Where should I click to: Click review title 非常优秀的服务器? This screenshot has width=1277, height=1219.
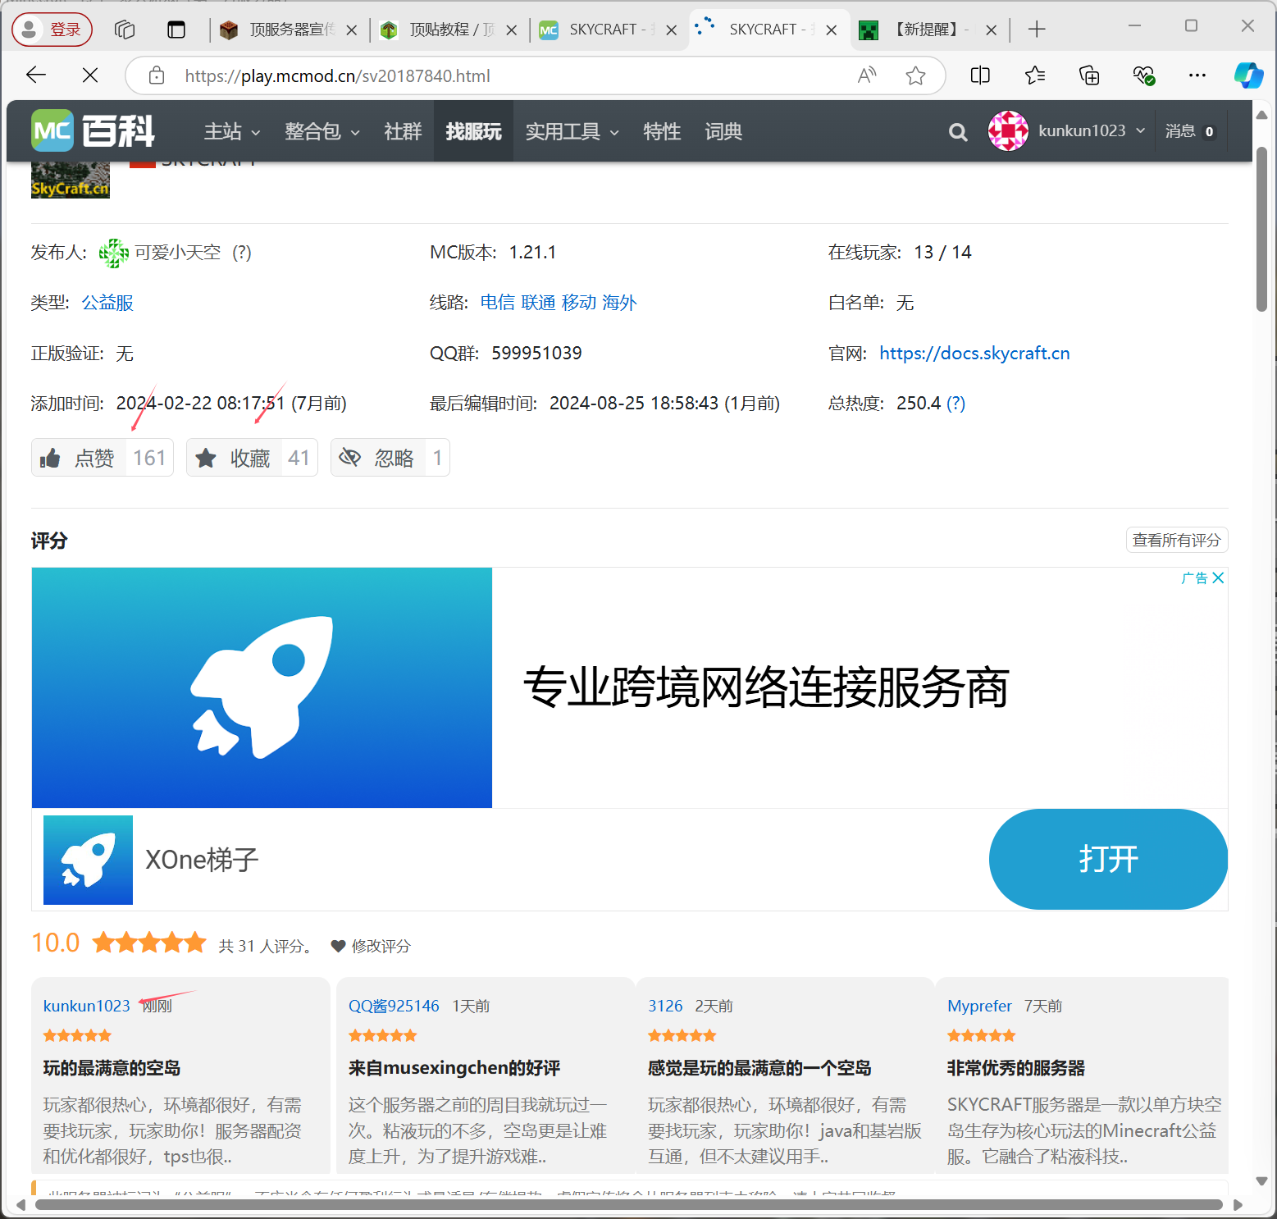point(1016,1068)
